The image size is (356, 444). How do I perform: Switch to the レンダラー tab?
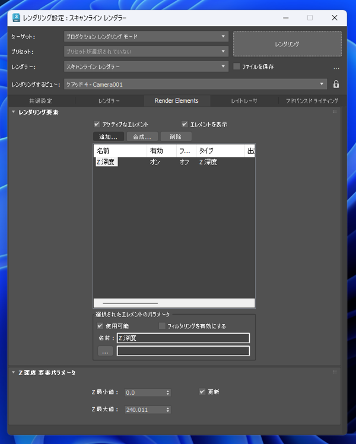[x=109, y=101]
